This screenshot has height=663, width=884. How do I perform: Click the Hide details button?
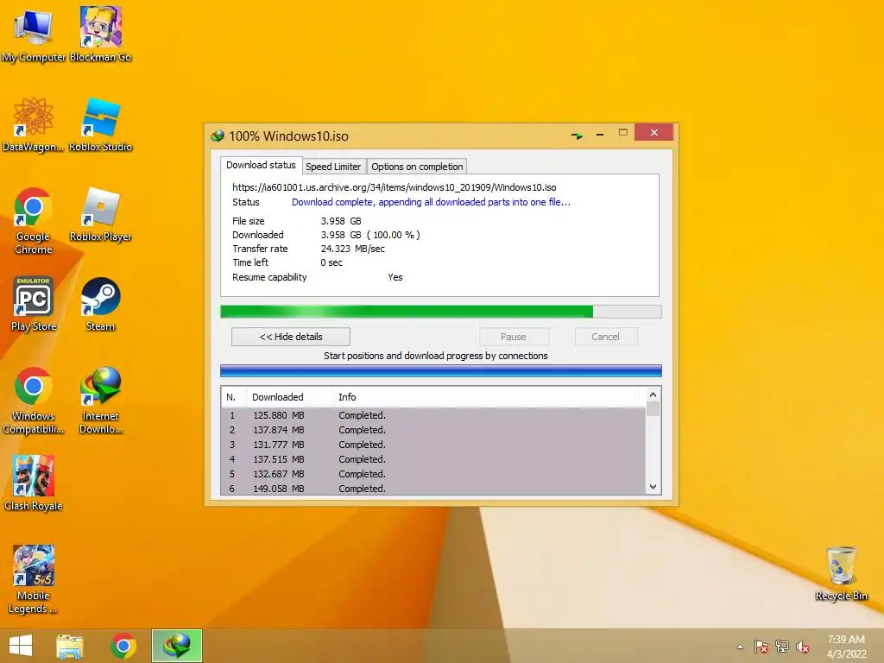[x=291, y=337]
